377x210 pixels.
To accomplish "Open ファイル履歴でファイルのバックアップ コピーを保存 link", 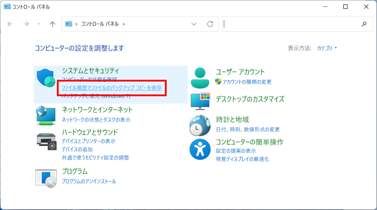I will 112,88.
